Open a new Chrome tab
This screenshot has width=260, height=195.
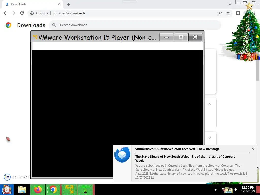(69, 4)
